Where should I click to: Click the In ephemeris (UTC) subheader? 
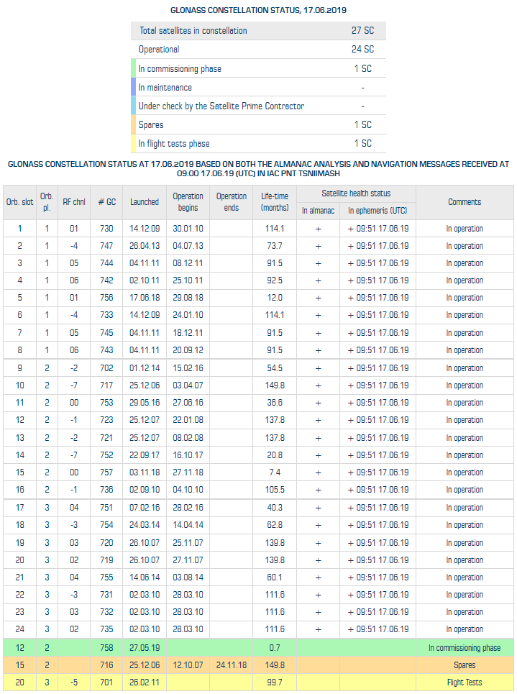[x=378, y=211]
